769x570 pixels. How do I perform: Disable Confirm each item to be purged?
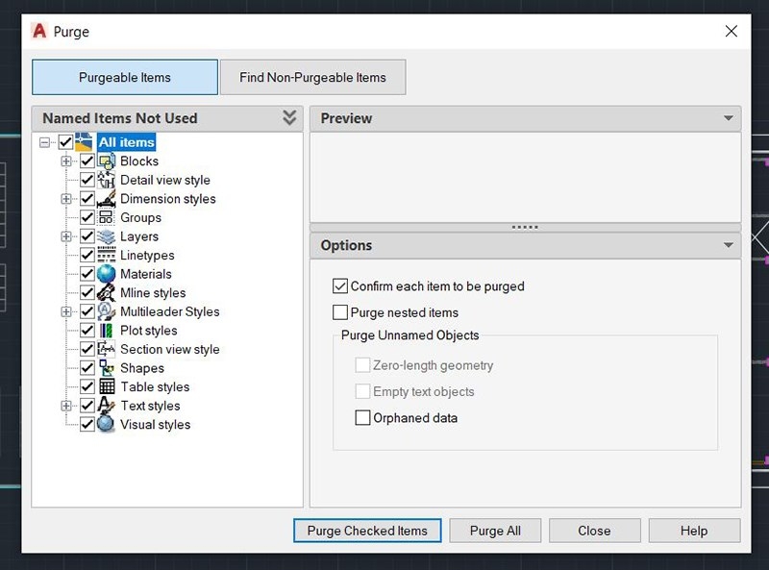point(339,286)
